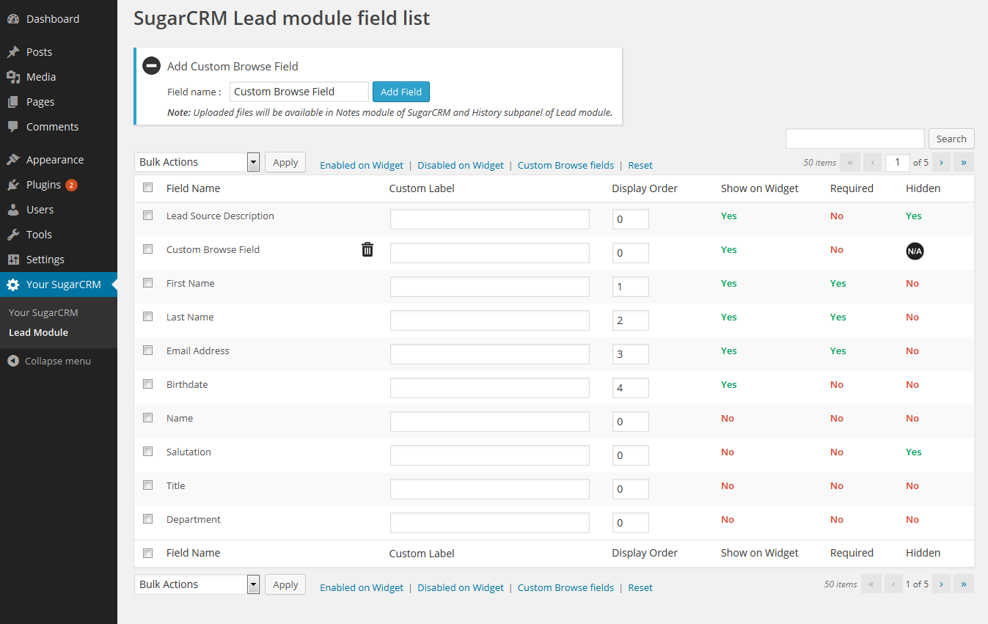Open the bottom Bulk Actions dropdown

(x=197, y=584)
